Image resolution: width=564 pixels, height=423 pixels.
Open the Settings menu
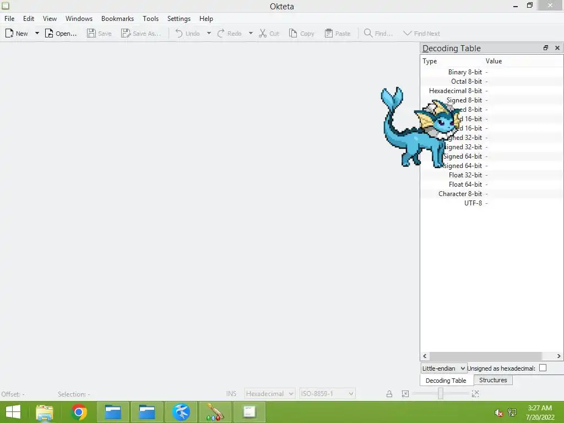[x=179, y=19]
